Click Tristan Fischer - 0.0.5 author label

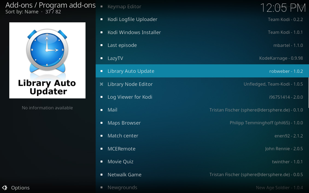(x=256, y=174)
